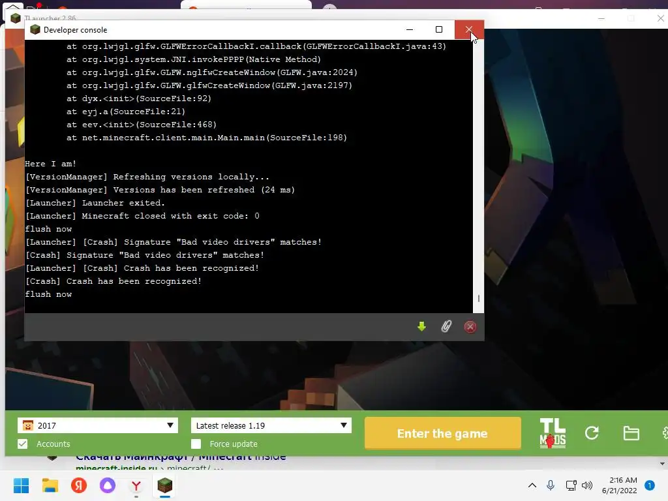The width and height of the screenshot is (668, 501).
Task: Open TL Mods button
Action: point(553,433)
